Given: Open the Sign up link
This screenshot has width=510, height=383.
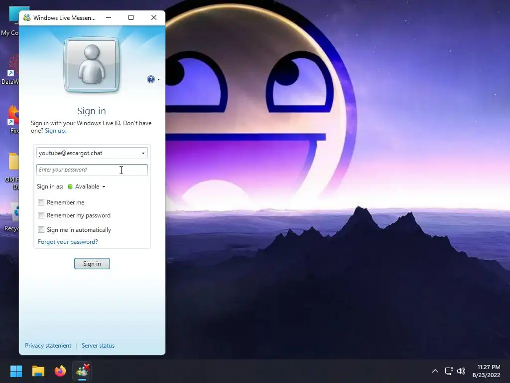Looking at the screenshot, I should tap(55, 131).
